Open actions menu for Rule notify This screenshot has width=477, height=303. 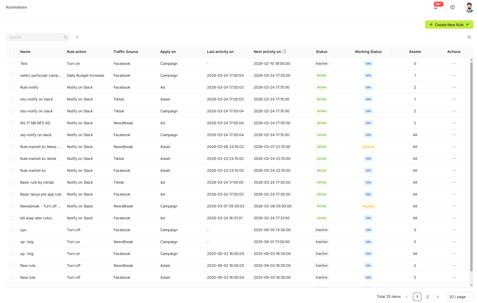[x=454, y=87]
